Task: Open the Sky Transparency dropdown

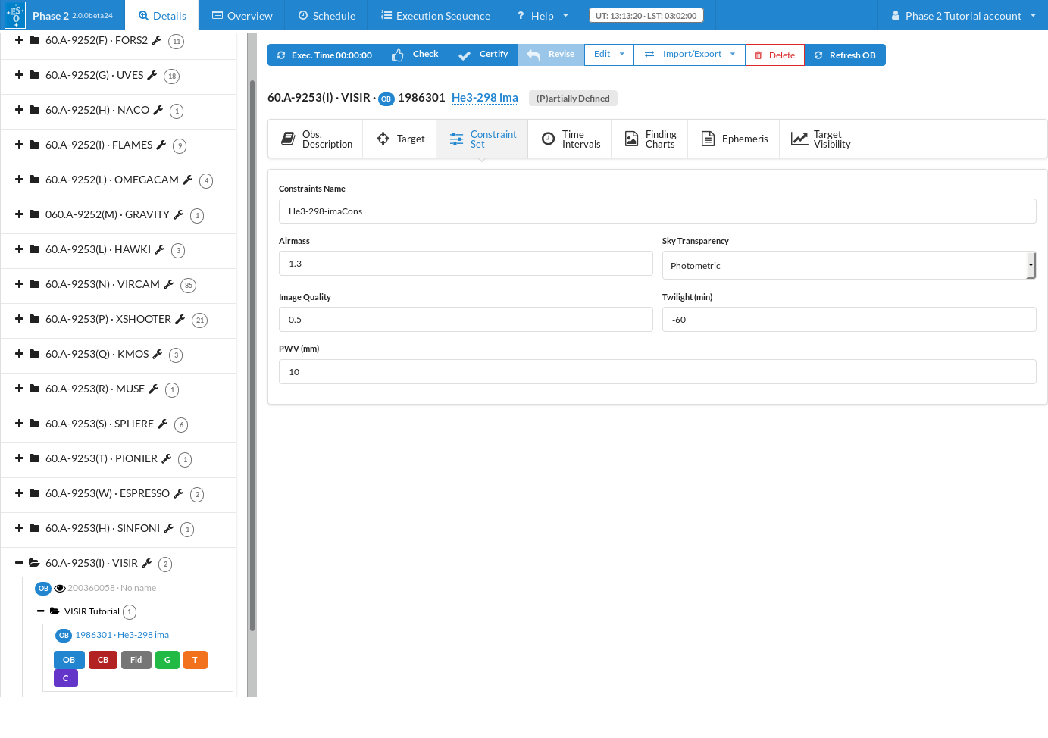Action: [x=849, y=266]
